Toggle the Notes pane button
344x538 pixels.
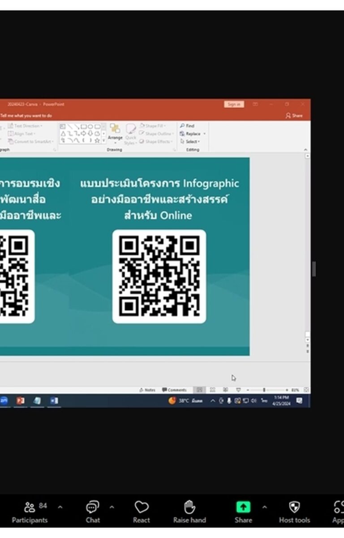147,390
